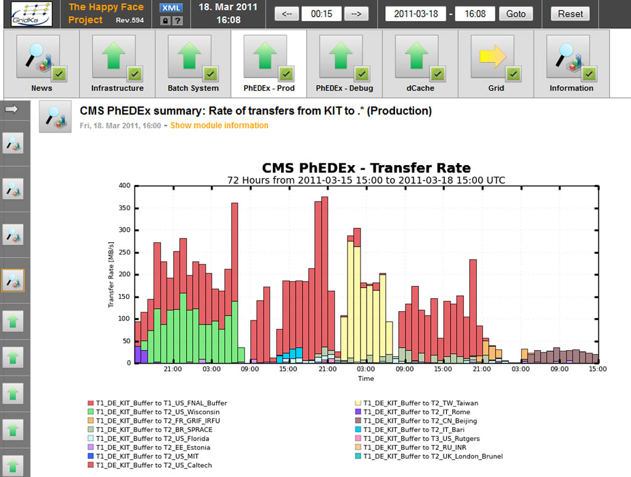Click the 400 value on the y-axis
This screenshot has height=477, width=631.
point(124,185)
